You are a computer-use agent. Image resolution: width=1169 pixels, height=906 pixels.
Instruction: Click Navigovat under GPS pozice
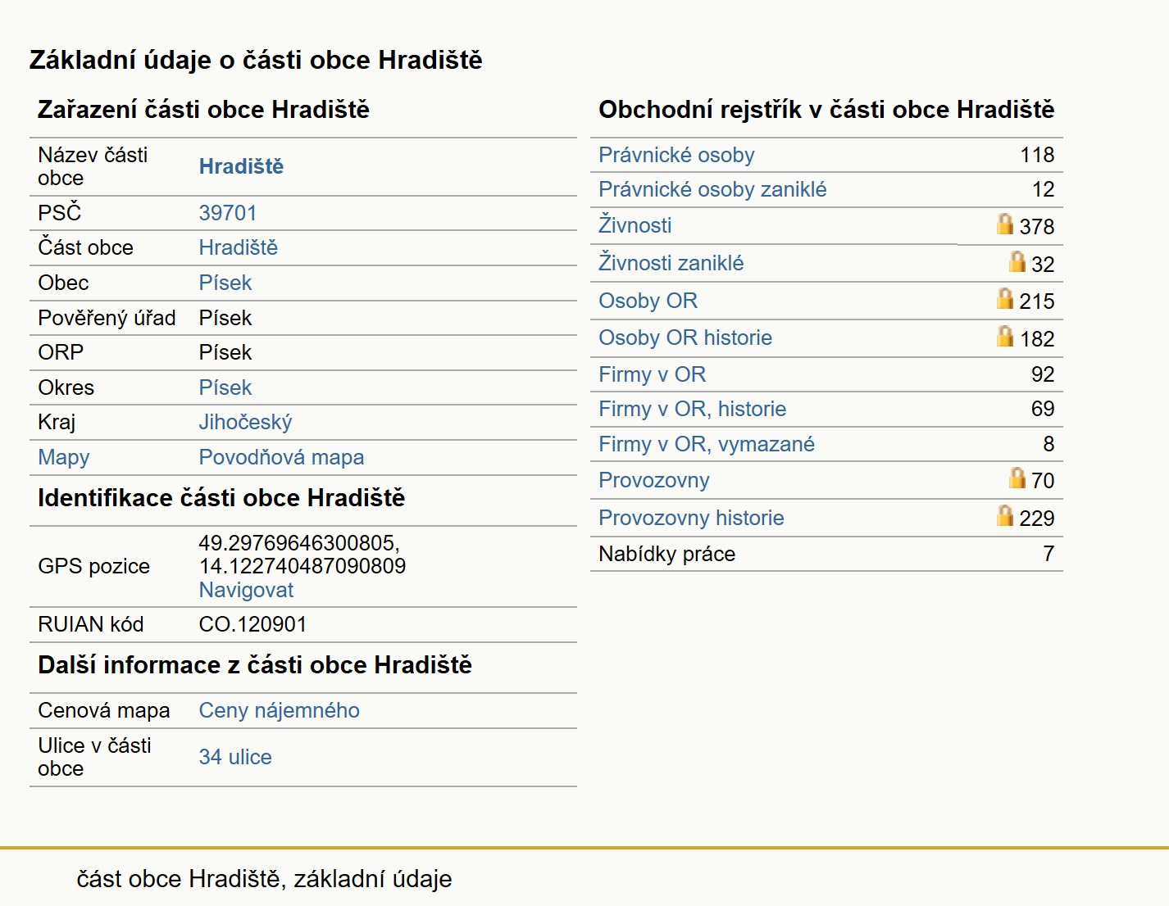[x=246, y=590]
